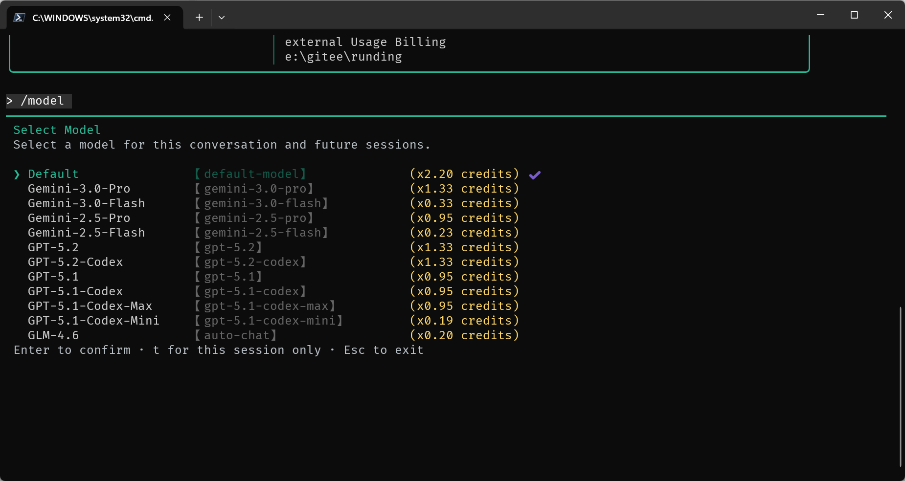Viewport: 905px width, 481px height.
Task: Click the selection arrow next to Default
Action: tap(17, 175)
